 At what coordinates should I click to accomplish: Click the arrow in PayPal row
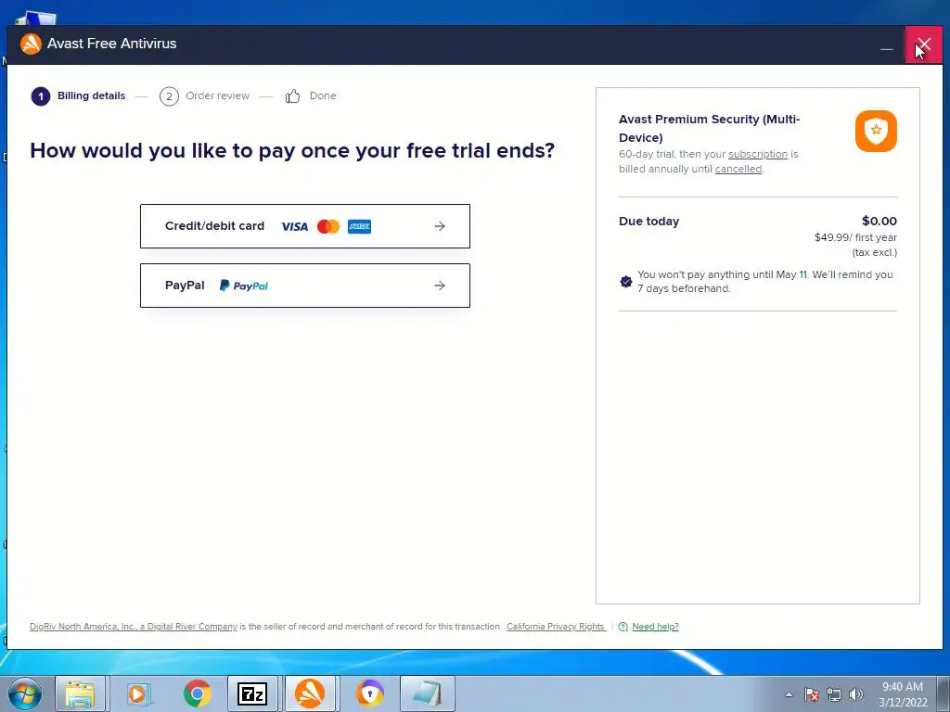(440, 286)
